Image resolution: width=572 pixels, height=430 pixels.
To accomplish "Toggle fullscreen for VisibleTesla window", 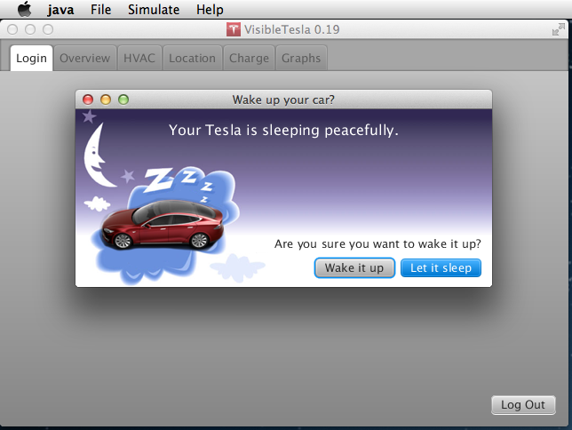I will point(559,29).
